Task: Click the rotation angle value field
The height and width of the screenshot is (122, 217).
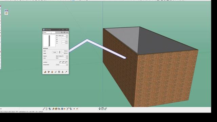Action: [x=65, y=38]
